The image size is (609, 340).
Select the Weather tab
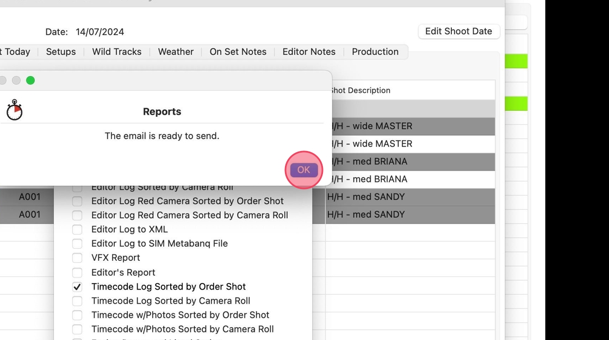[x=176, y=52]
